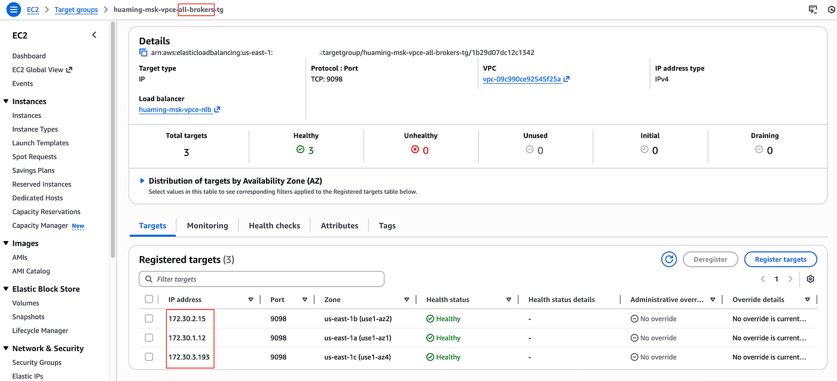Click external link icon beside VPC ID

566,79
